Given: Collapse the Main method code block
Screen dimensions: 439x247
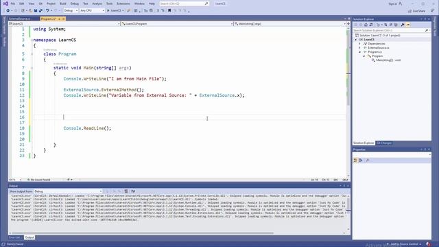Looking at the screenshot, I should tap(32, 68).
